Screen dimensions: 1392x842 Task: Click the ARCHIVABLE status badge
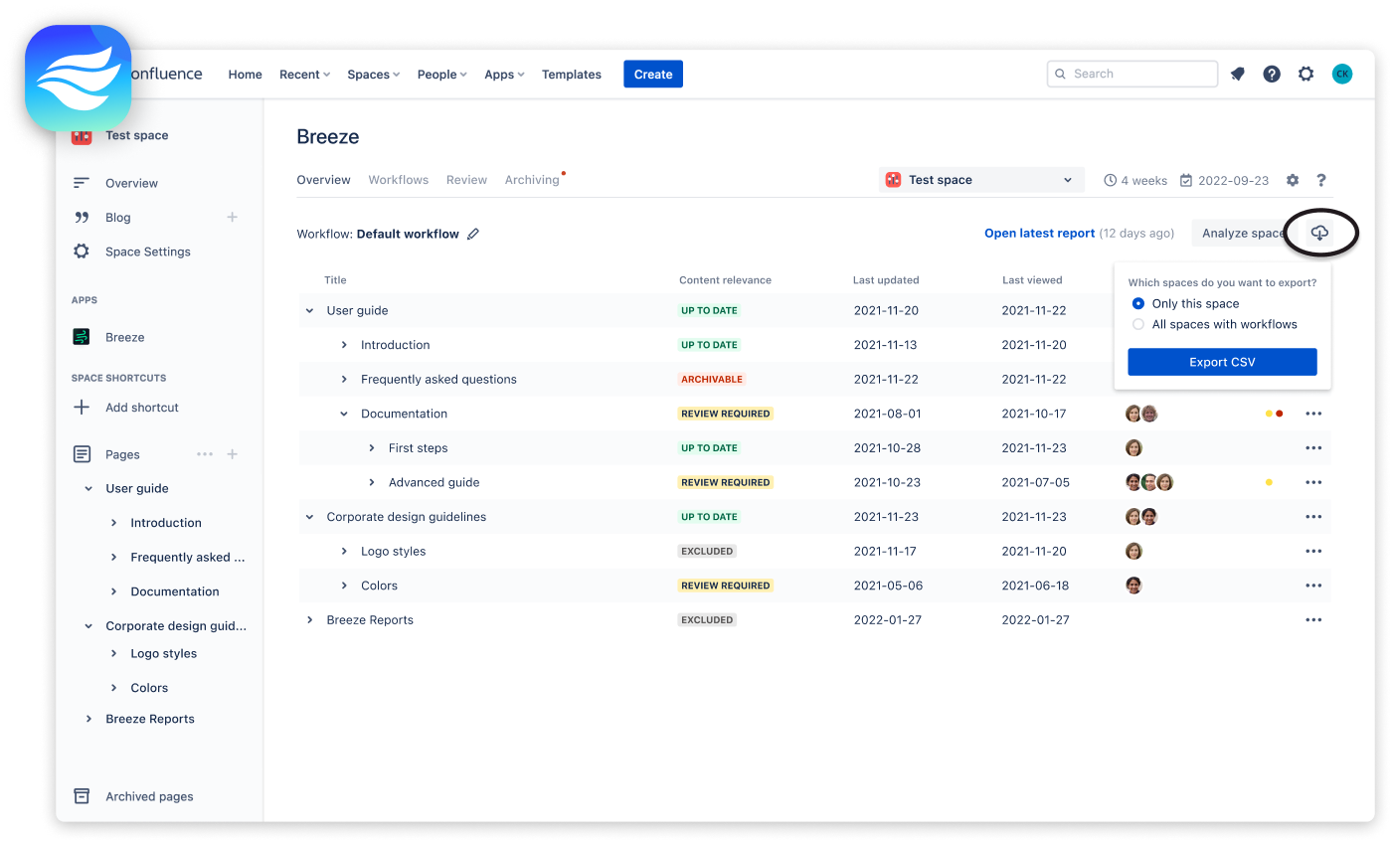pyautogui.click(x=712, y=380)
